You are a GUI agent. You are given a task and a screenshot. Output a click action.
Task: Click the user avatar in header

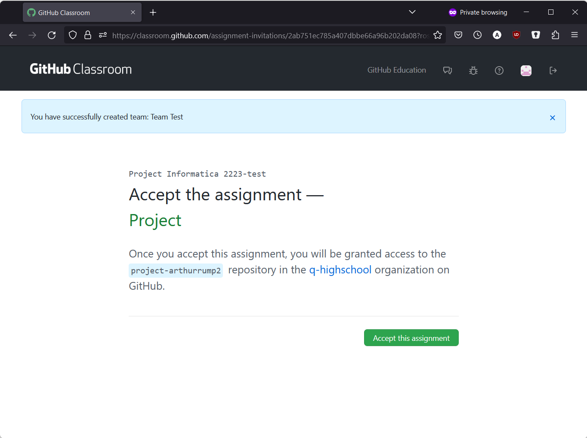[x=526, y=70]
